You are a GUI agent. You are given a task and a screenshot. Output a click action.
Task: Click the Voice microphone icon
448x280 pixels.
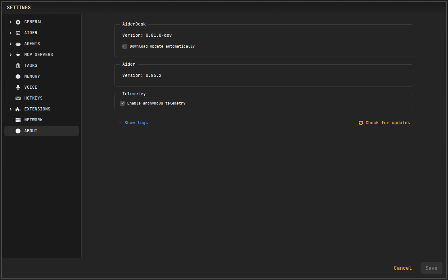18,87
